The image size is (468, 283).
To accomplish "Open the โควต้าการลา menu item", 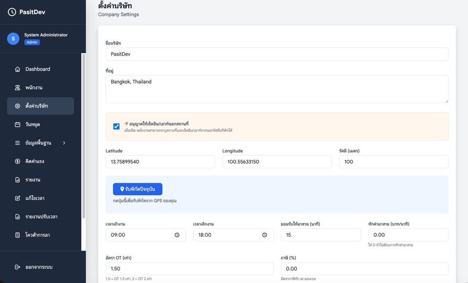I will (40, 235).
